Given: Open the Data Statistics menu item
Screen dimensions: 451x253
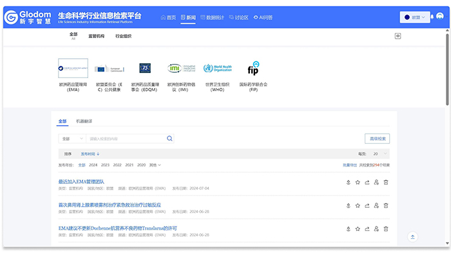Looking at the screenshot, I should [212, 17].
